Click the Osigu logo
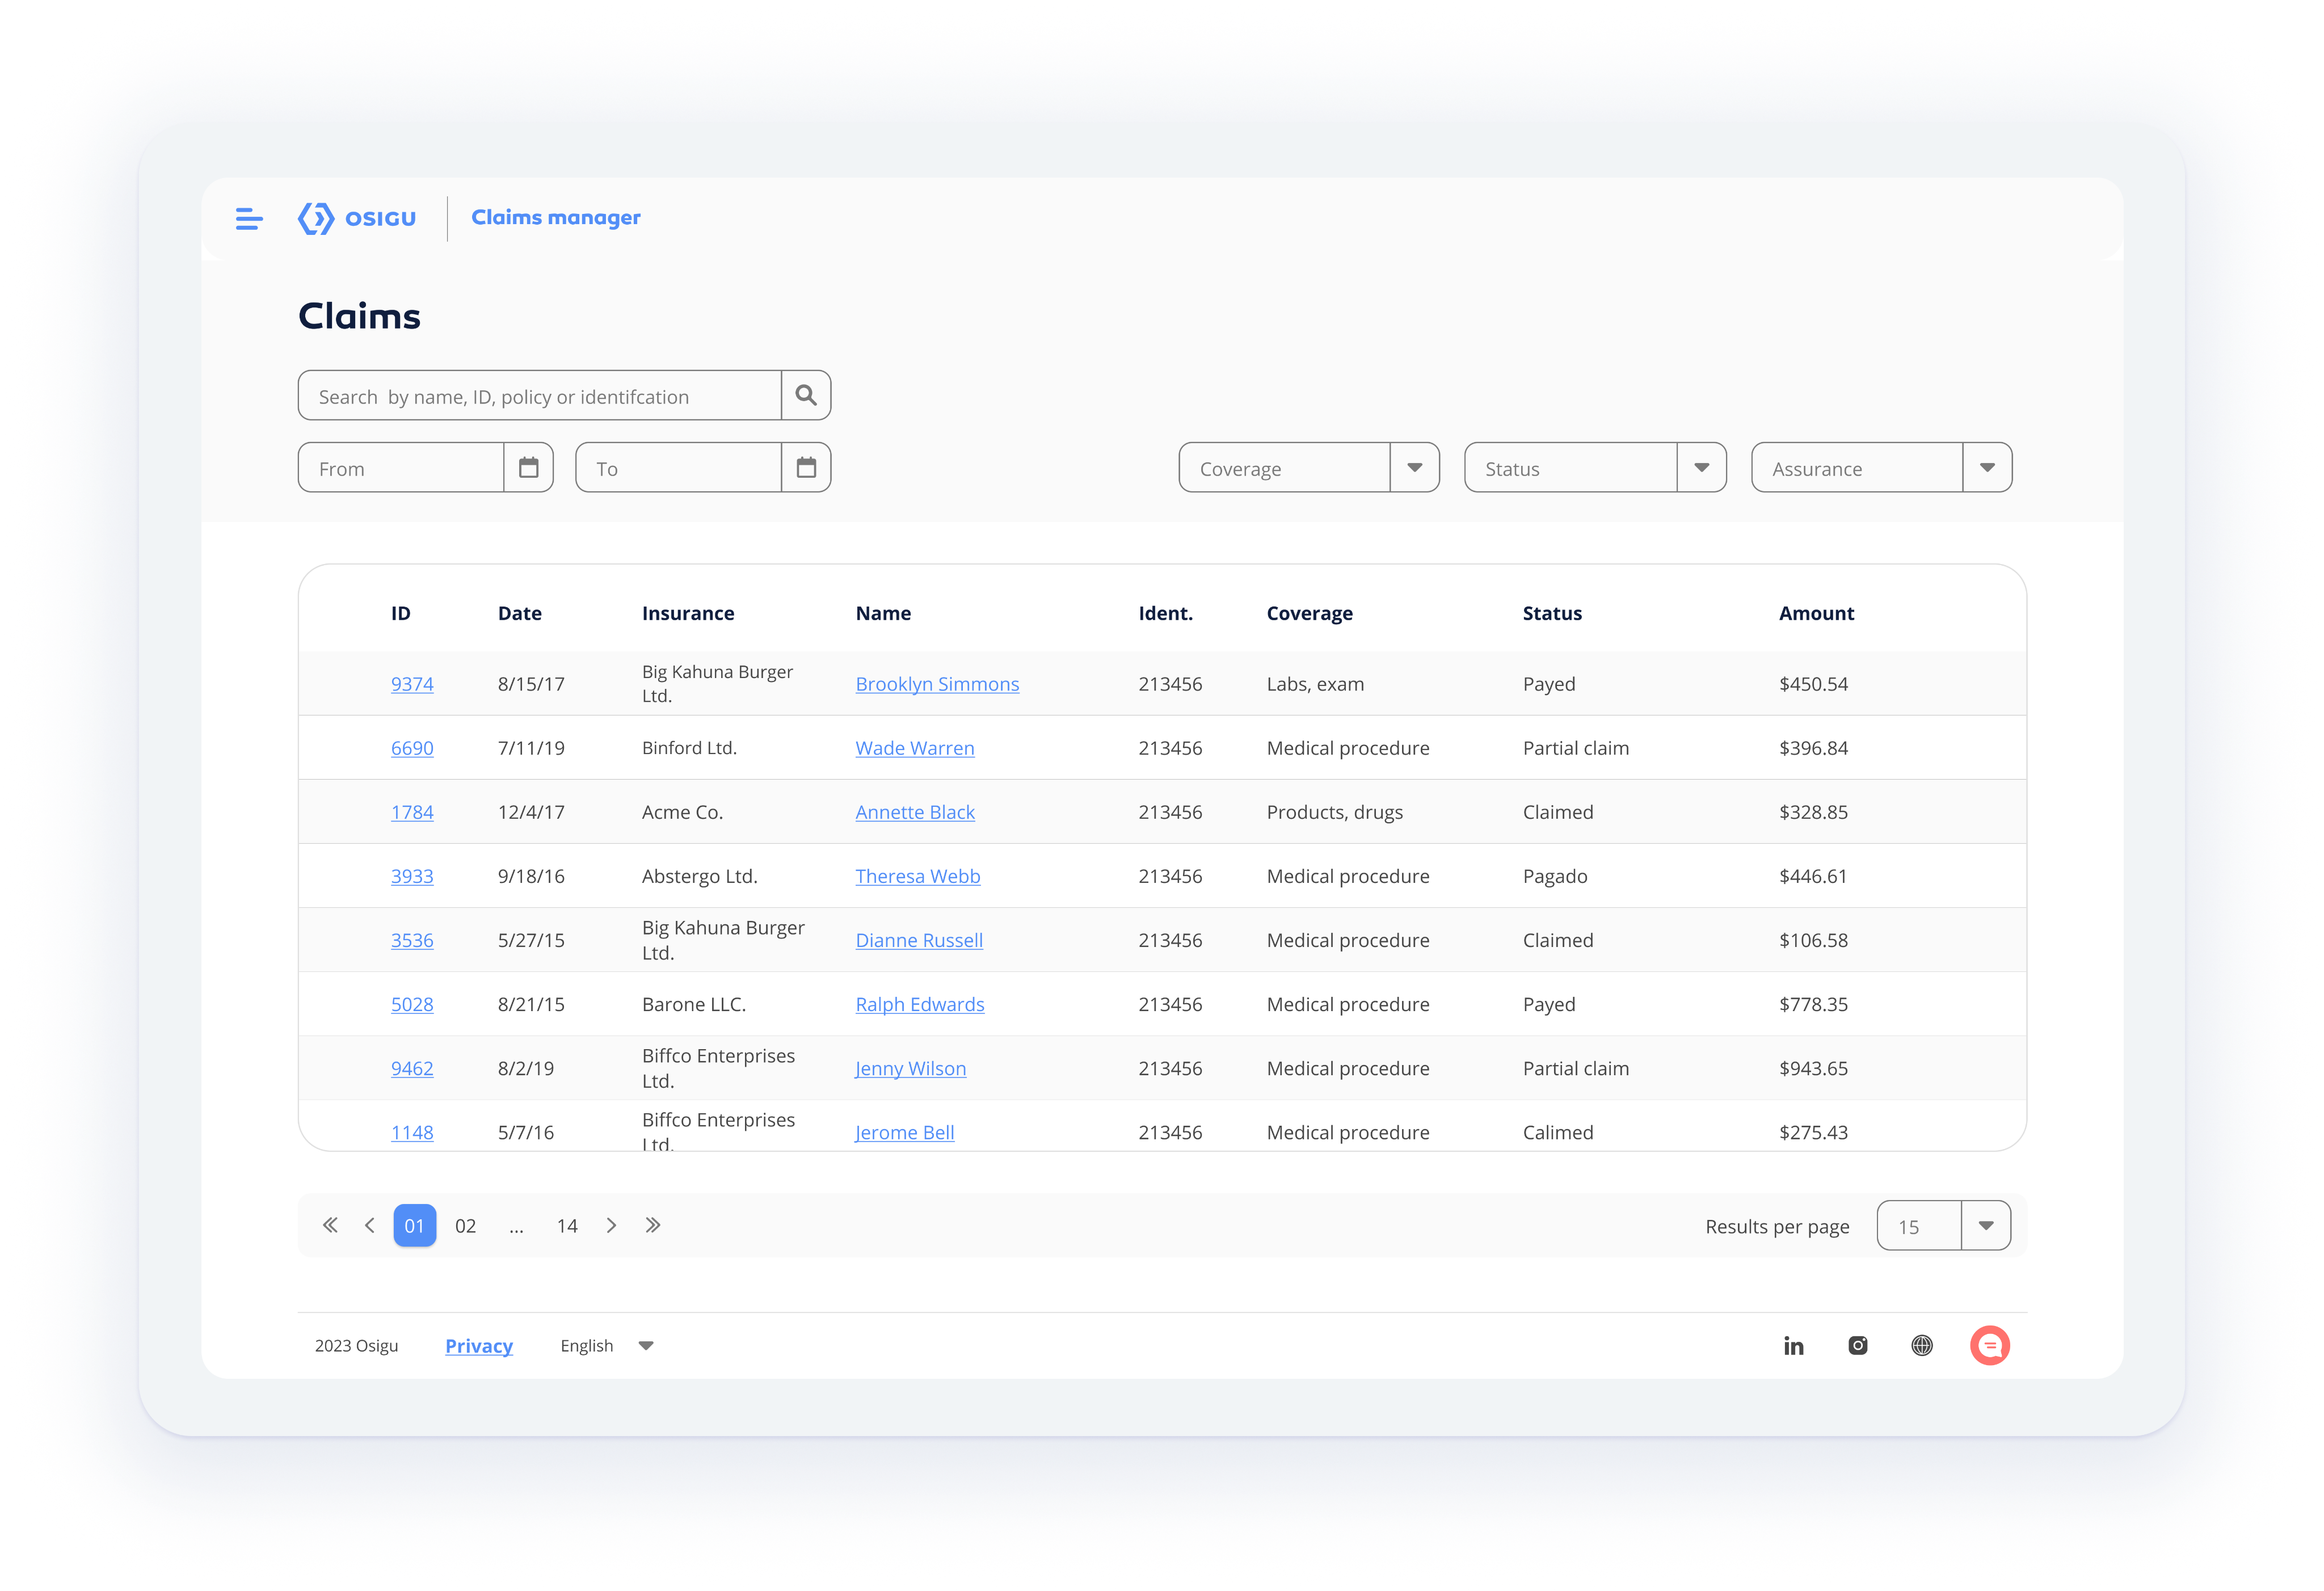2324x1591 pixels. (357, 218)
